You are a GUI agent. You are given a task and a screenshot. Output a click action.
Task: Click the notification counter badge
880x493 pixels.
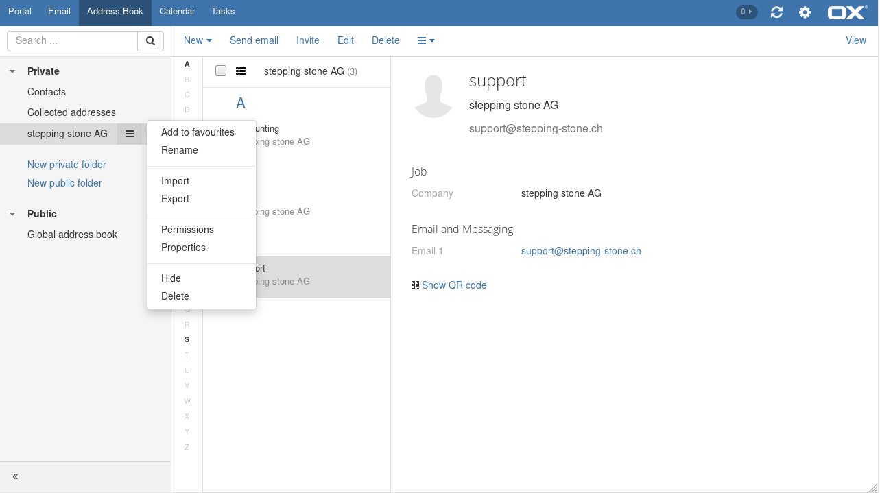point(746,12)
